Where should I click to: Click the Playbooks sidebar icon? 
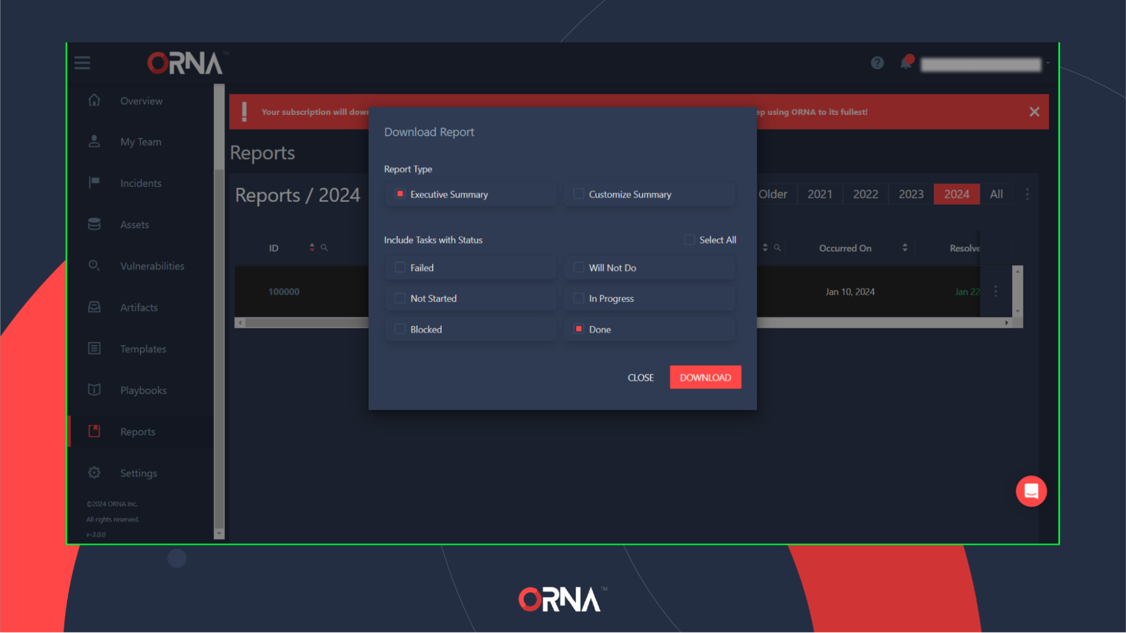[x=94, y=390]
